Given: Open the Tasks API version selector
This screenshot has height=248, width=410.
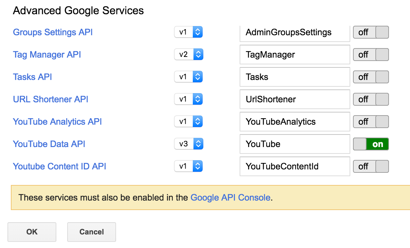Looking at the screenshot, I should [x=188, y=77].
